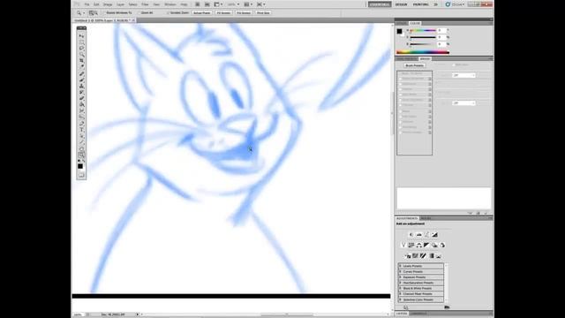This screenshot has width=565, height=318.
Task: Open the Image menu
Action: [108, 4]
